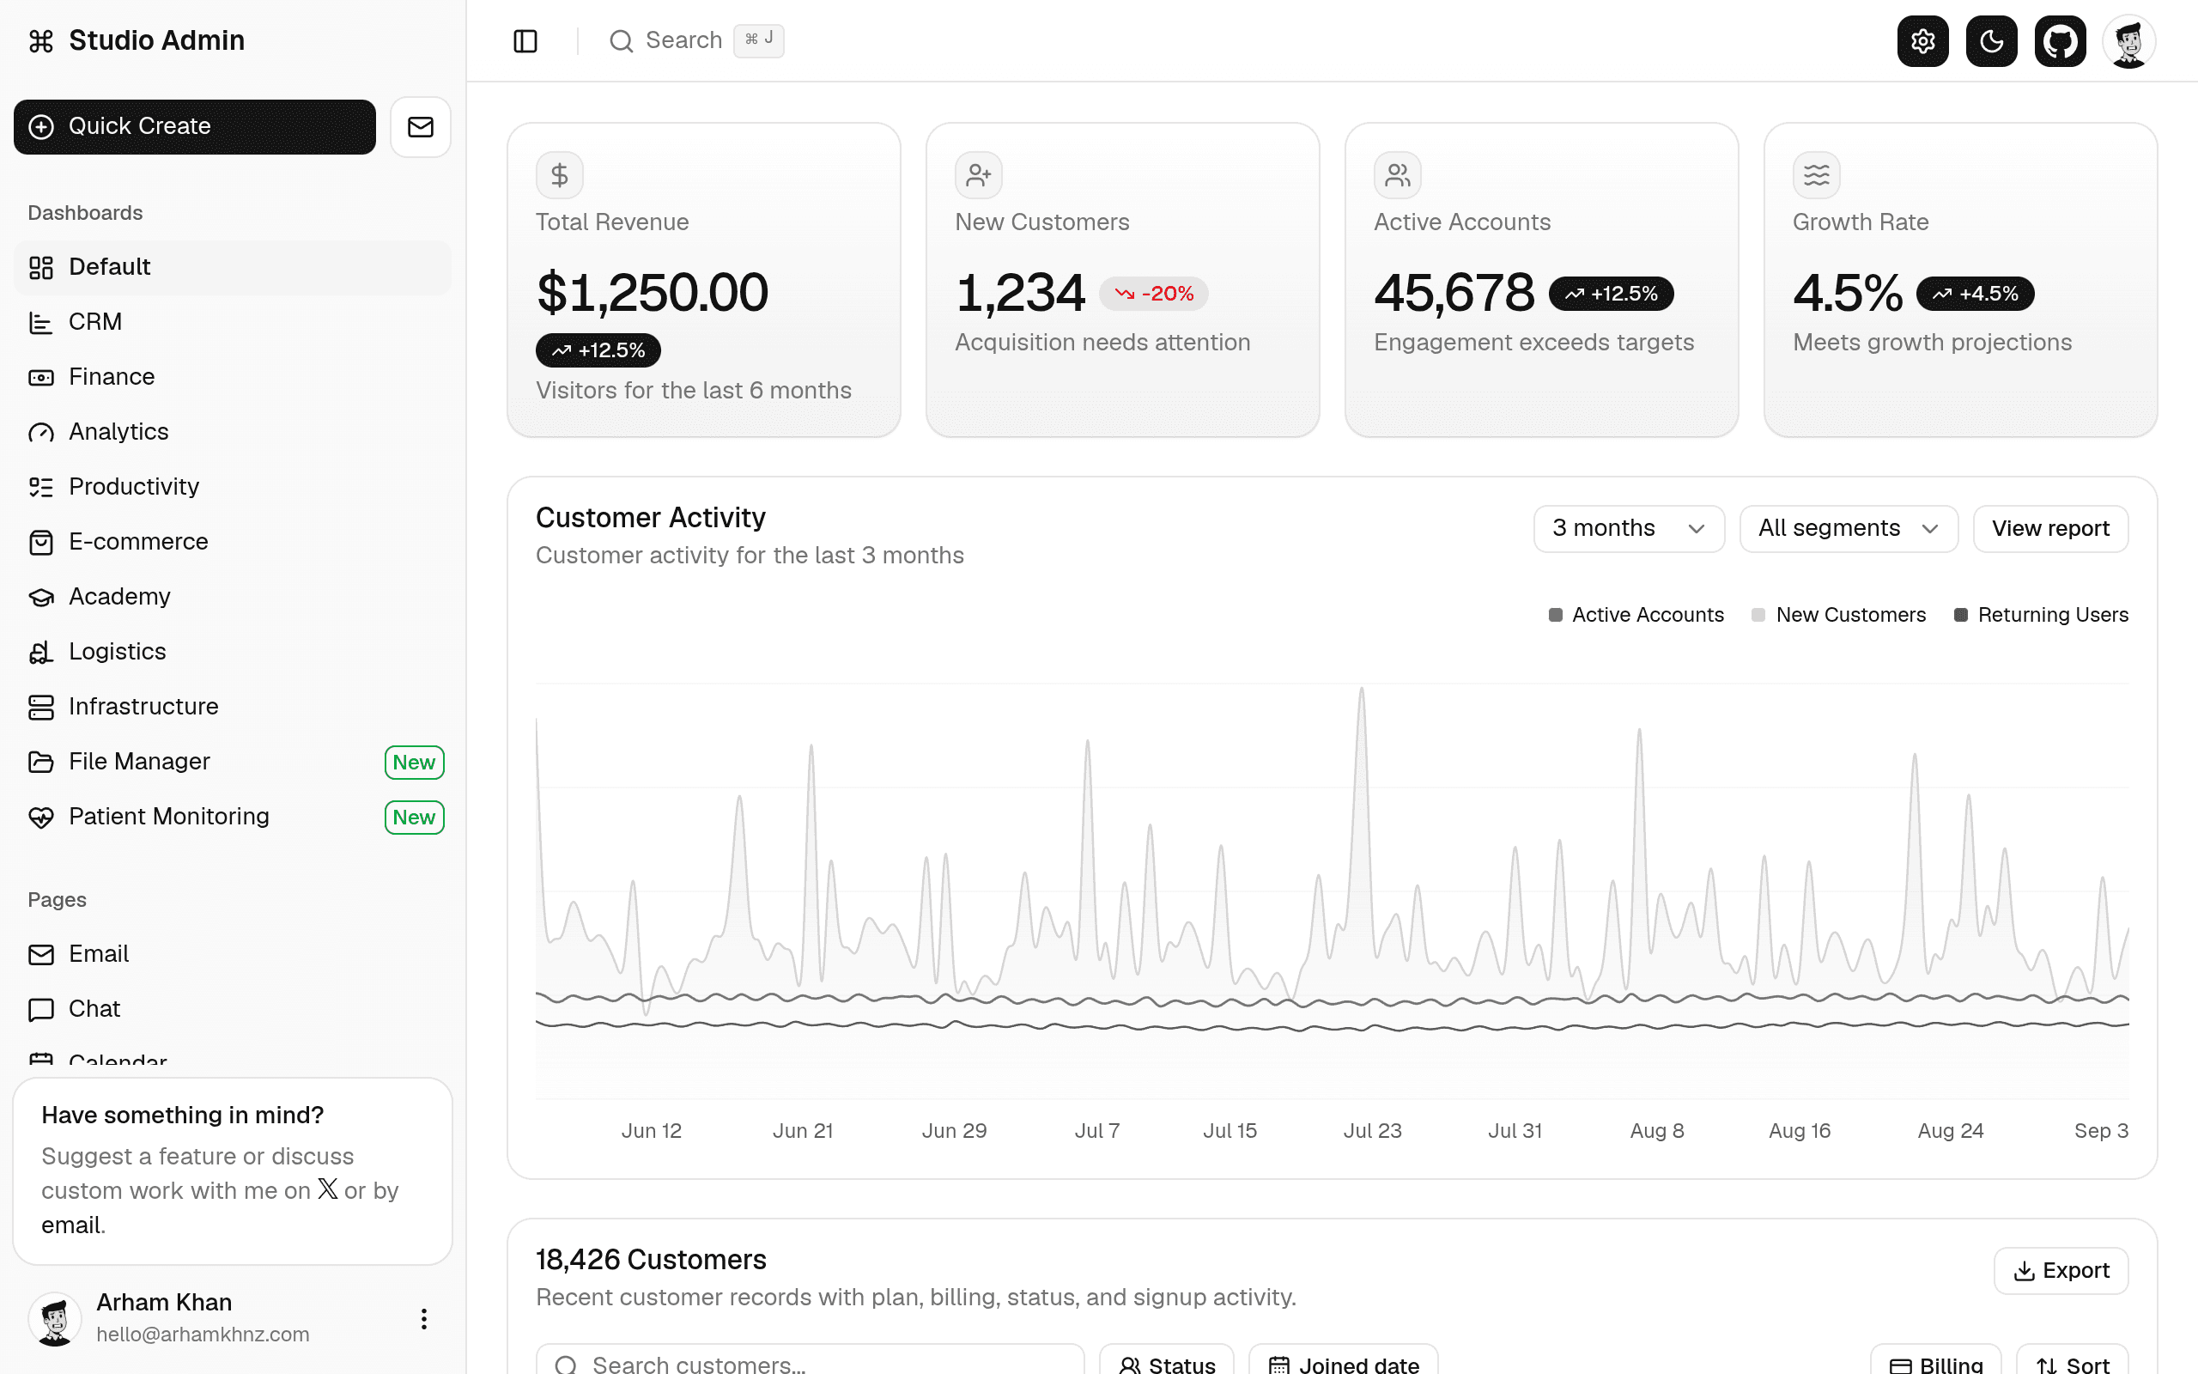This screenshot has width=2198, height=1374.
Task: Toggle the sidebar panel icon
Action: [x=525, y=41]
